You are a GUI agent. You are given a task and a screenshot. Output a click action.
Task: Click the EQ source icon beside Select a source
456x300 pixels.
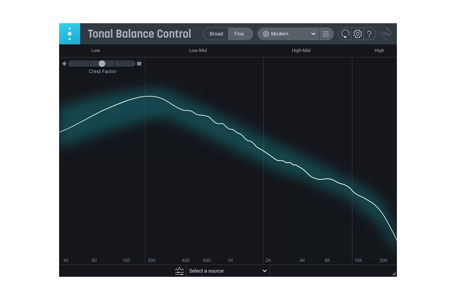[179, 271]
